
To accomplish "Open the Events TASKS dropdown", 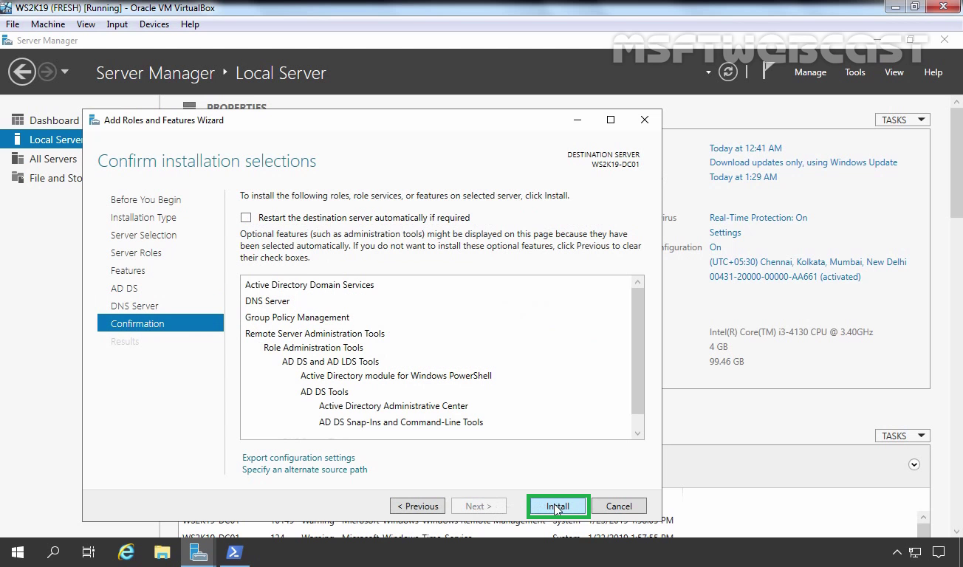I will (902, 436).
